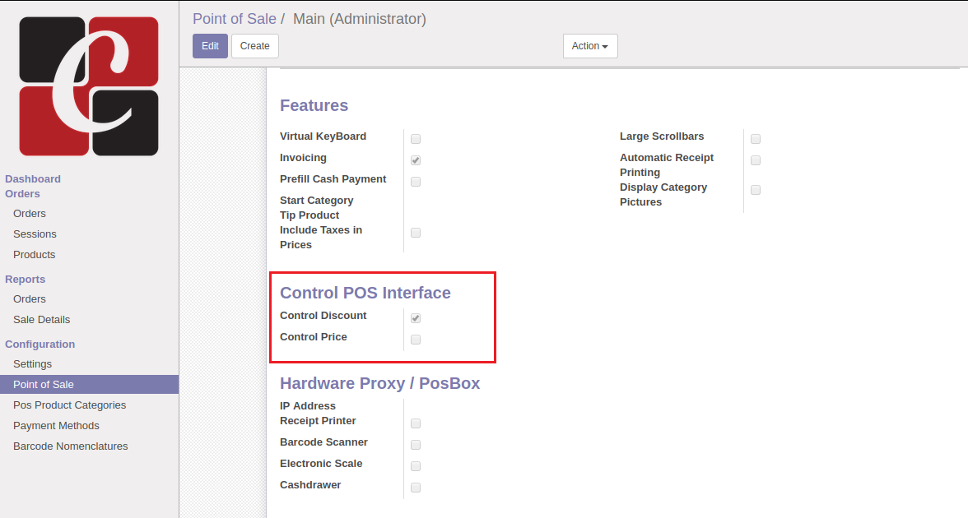Image resolution: width=968 pixels, height=518 pixels.
Task: Toggle the Control Discount checkbox
Action: [x=416, y=318]
